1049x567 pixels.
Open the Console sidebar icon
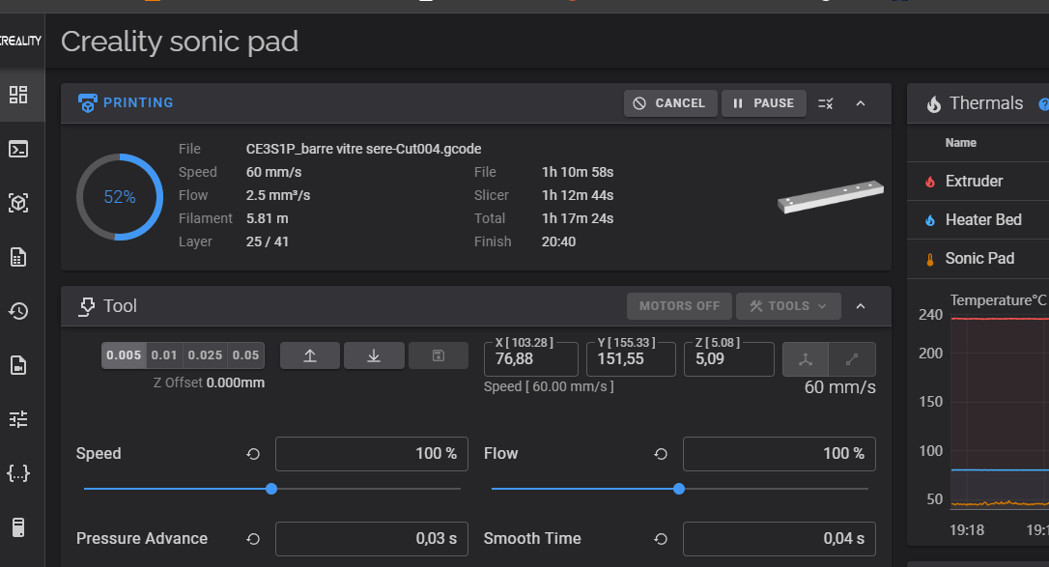pos(18,149)
